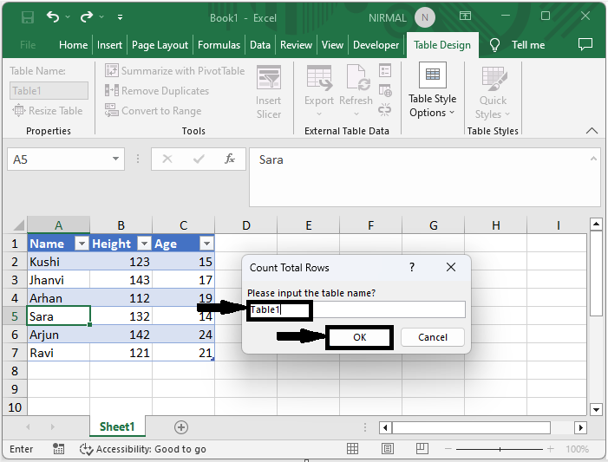Select the Sheet1 tab
The image size is (608, 462).
point(117,426)
